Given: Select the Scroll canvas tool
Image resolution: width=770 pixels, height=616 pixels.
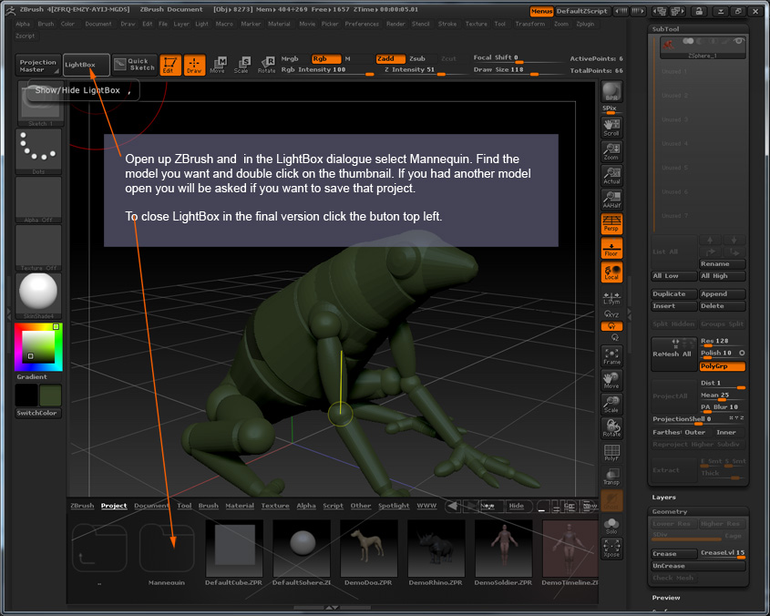Looking at the screenshot, I should [611, 128].
